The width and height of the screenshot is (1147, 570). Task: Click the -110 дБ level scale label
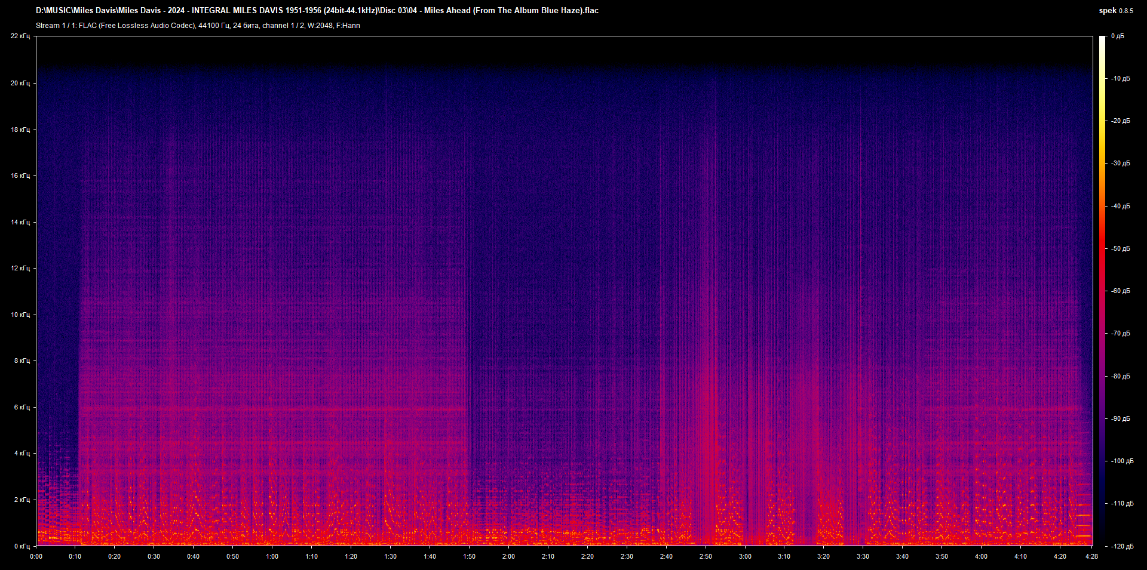coord(1122,504)
